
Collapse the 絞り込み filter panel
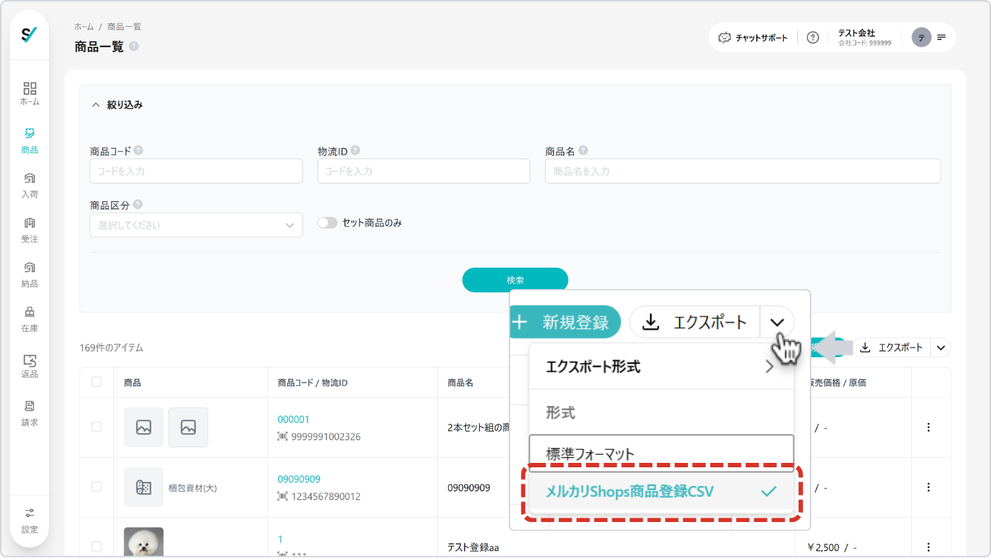(x=95, y=105)
